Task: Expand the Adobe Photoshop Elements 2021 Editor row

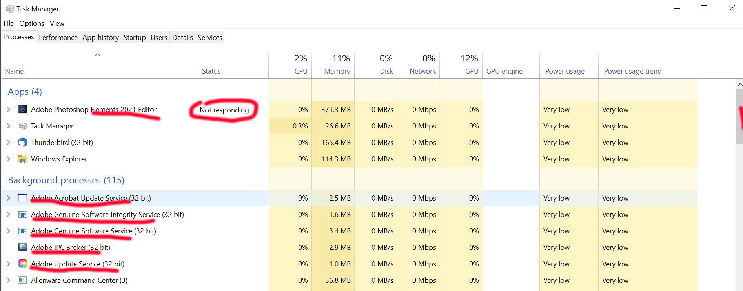Action: click(9, 110)
